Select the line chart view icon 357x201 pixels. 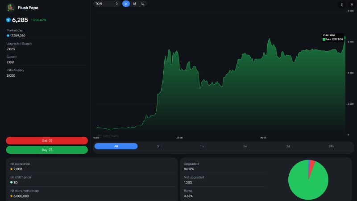(126, 4)
